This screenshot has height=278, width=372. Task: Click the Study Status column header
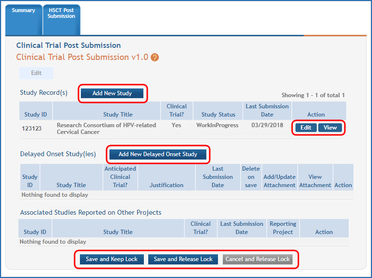(x=217, y=115)
